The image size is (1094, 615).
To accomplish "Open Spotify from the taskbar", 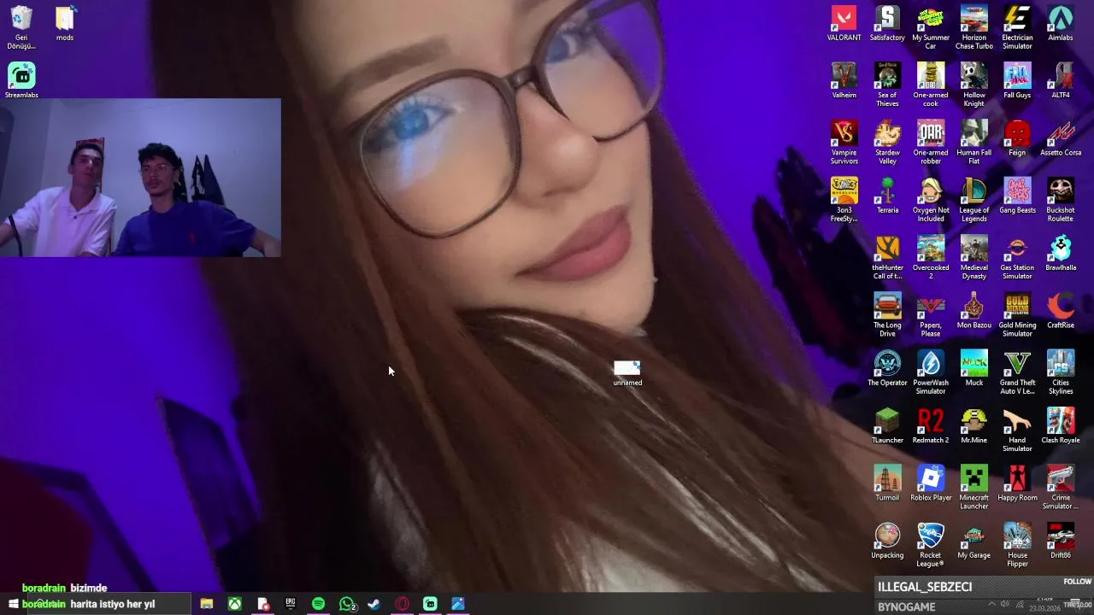I will tap(319, 604).
